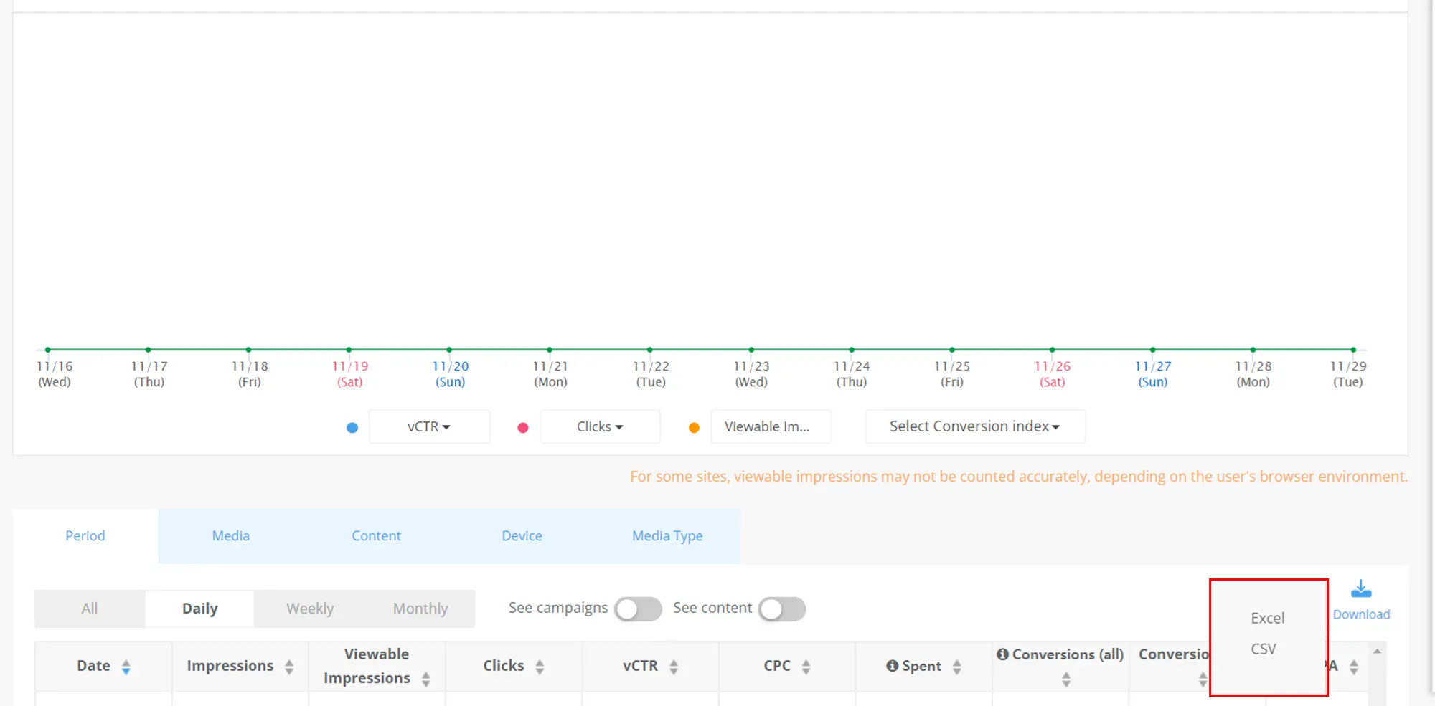Open the Clicks metric dropdown
This screenshot has width=1435, height=706.
point(600,426)
